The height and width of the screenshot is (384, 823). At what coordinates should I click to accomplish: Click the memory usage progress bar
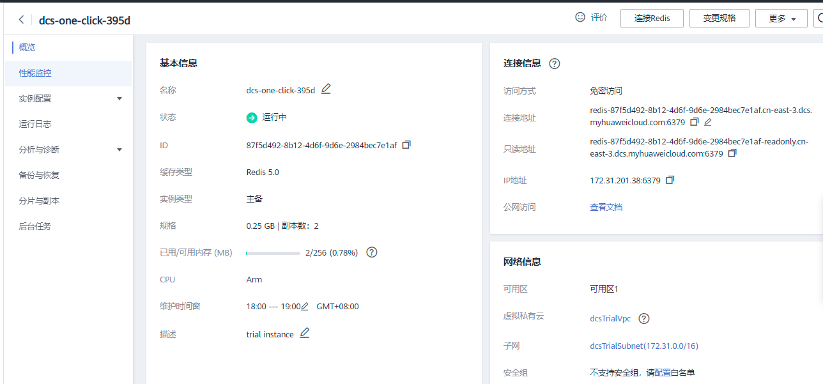tap(273, 253)
